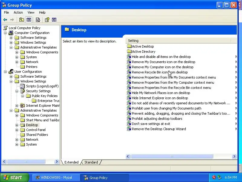Image resolution: width=242 pixels, height=182 pixels.
Task: Expand Windows Settings under Computer Configuration
Action: [11, 42]
